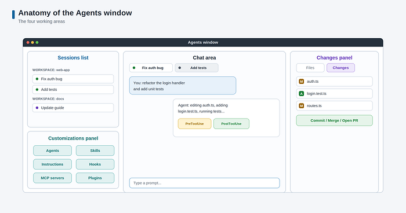Click the Customizations panel heading
406x213 pixels.
tap(73, 138)
